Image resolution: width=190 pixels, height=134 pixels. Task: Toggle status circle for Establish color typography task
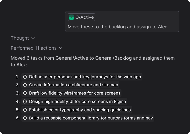(x=25, y=110)
